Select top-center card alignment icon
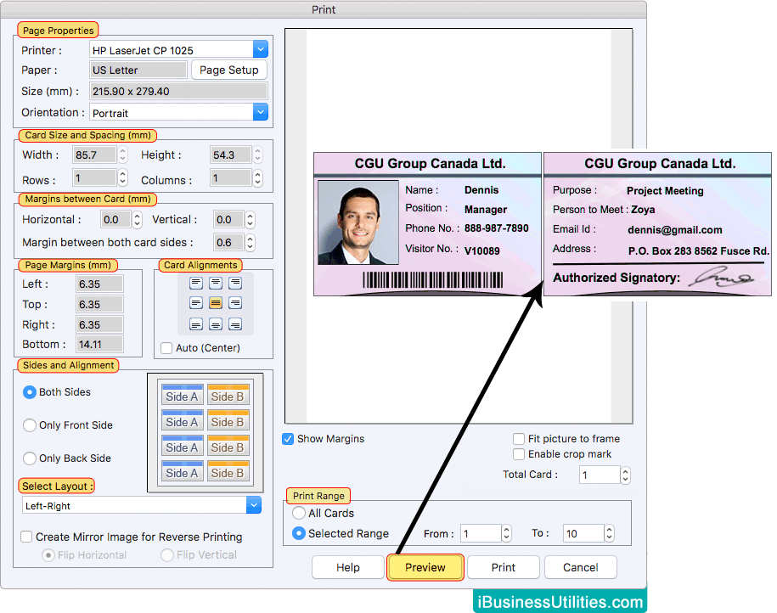 (216, 283)
